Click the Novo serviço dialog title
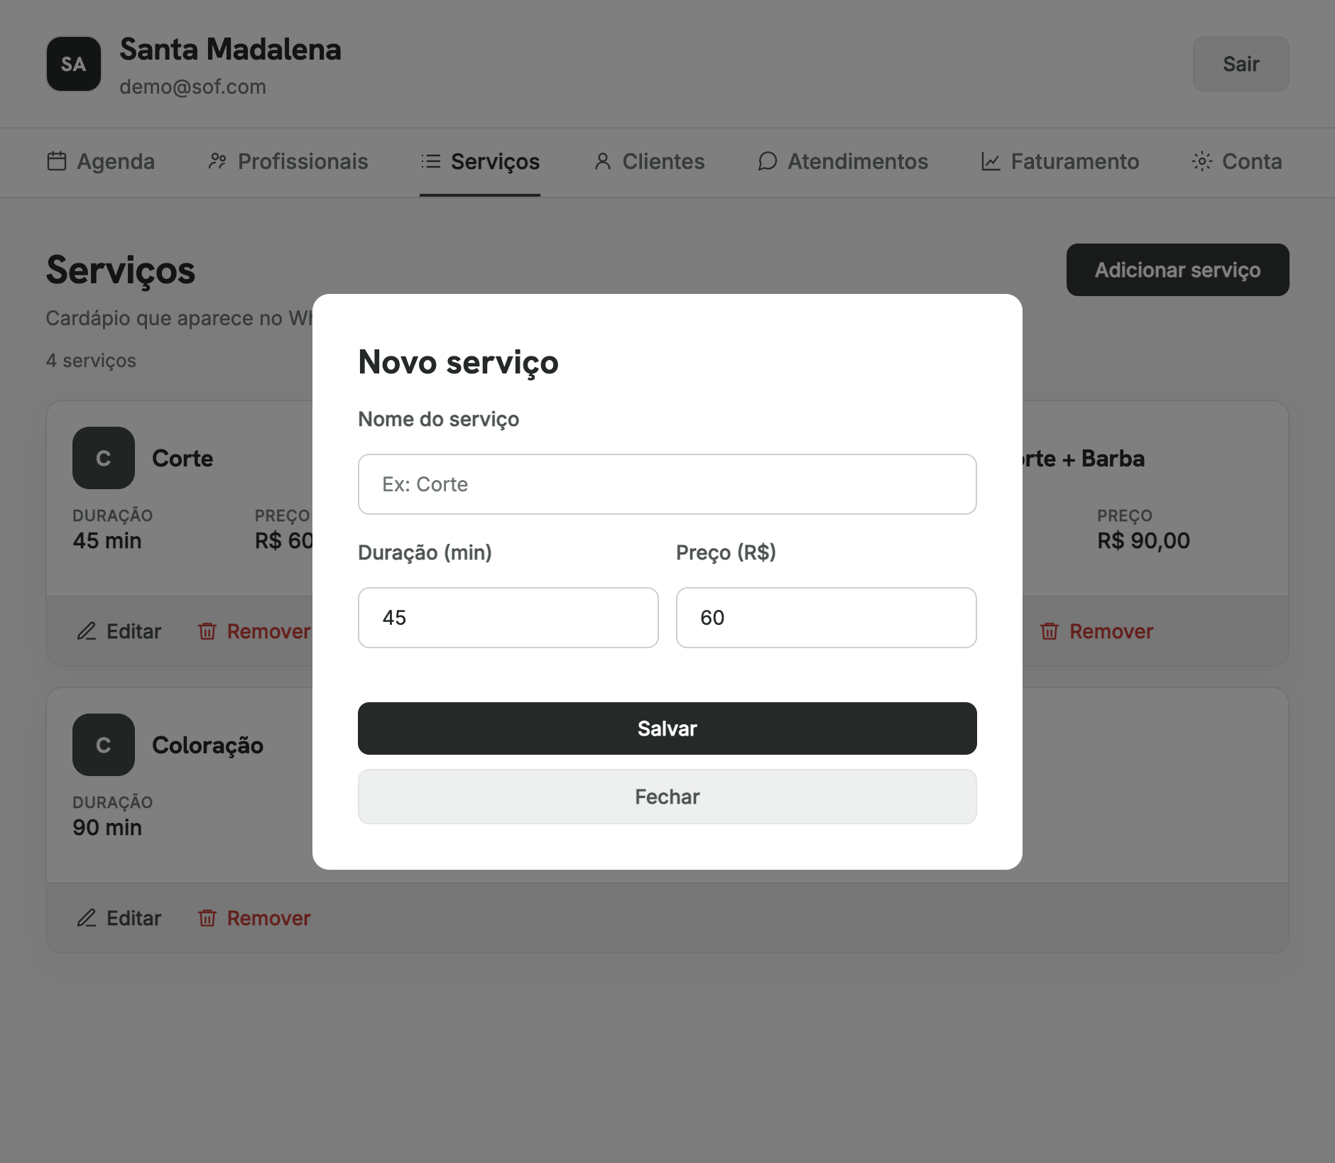This screenshot has height=1163, width=1335. point(458,362)
